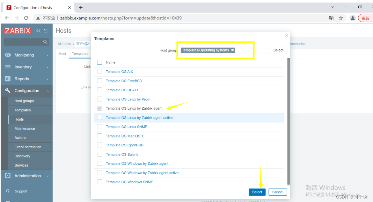Click the sidebar search magnifier icon
Image resolution: width=373 pixels, height=202 pixels.
[x=45, y=42]
